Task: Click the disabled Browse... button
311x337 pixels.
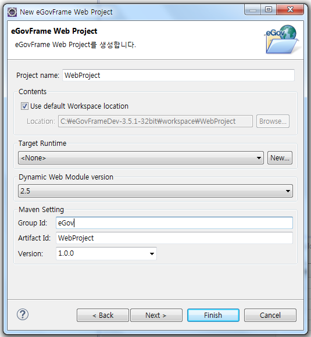Action: tap(273, 121)
